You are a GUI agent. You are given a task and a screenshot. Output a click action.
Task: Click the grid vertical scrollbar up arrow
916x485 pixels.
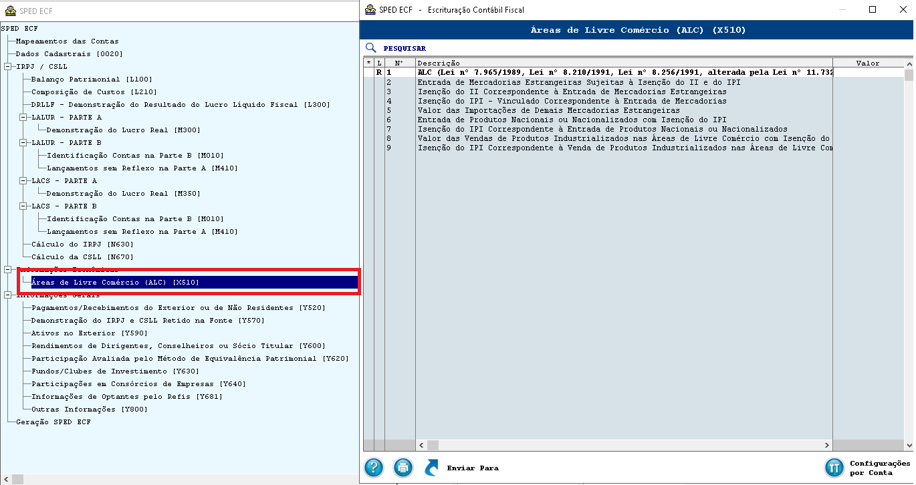click(909, 63)
